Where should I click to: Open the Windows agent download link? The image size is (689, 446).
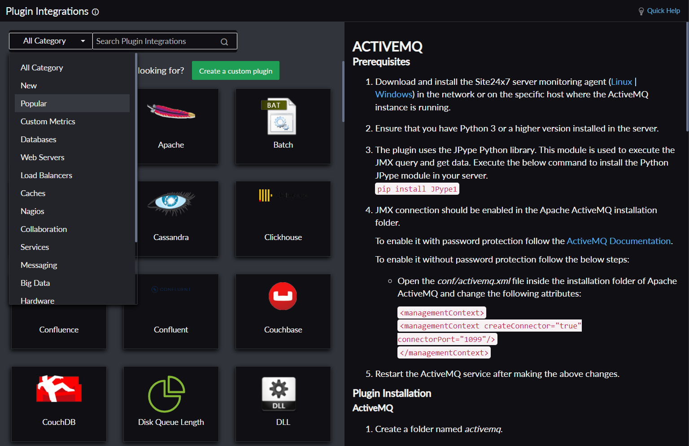(393, 94)
